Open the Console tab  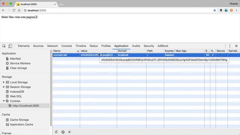point(67,46)
